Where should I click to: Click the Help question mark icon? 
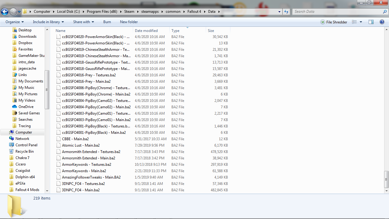pyautogui.click(x=382, y=22)
